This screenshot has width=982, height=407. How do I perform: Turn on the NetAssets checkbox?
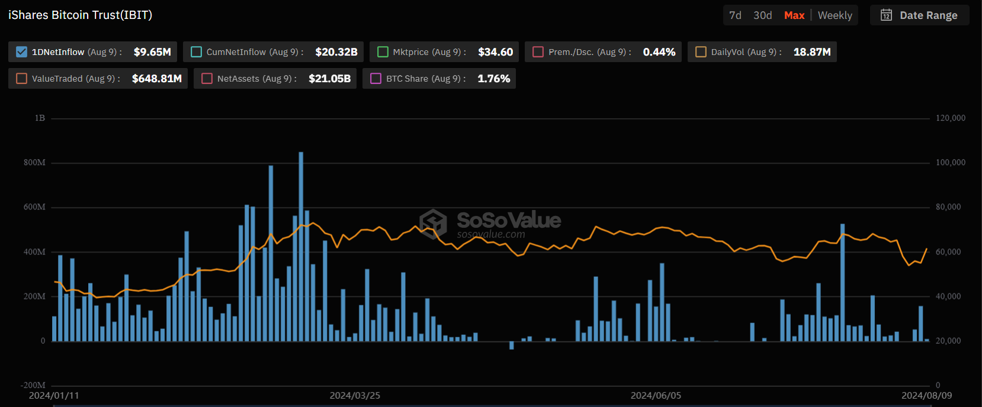click(207, 79)
